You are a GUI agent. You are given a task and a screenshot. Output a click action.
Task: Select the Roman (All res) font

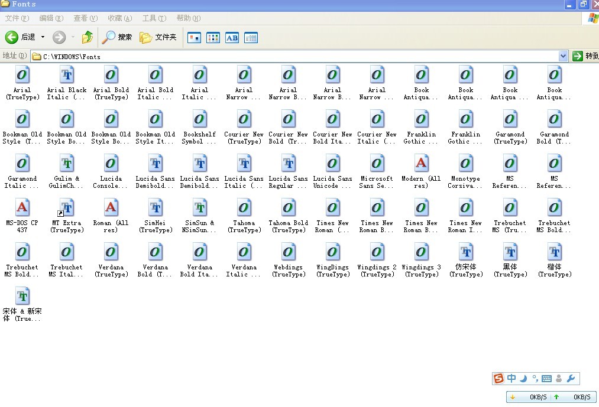(111, 216)
